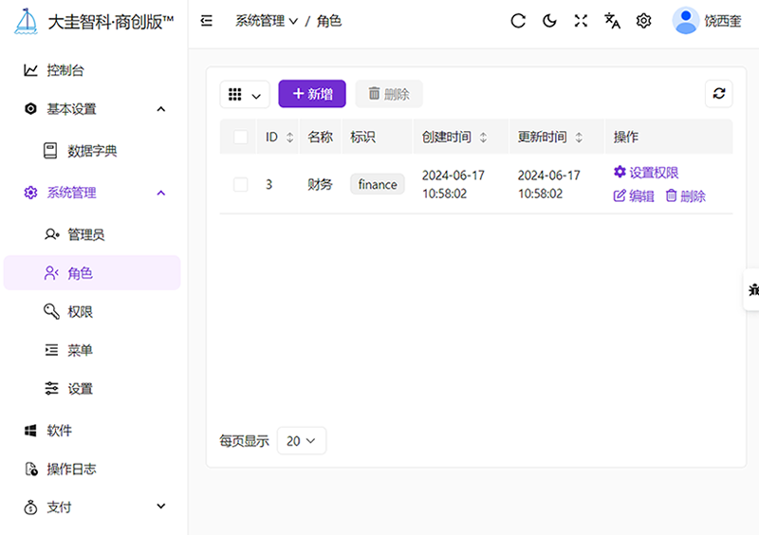Collapse the sidebar with the menu fold icon

pyautogui.click(x=207, y=21)
